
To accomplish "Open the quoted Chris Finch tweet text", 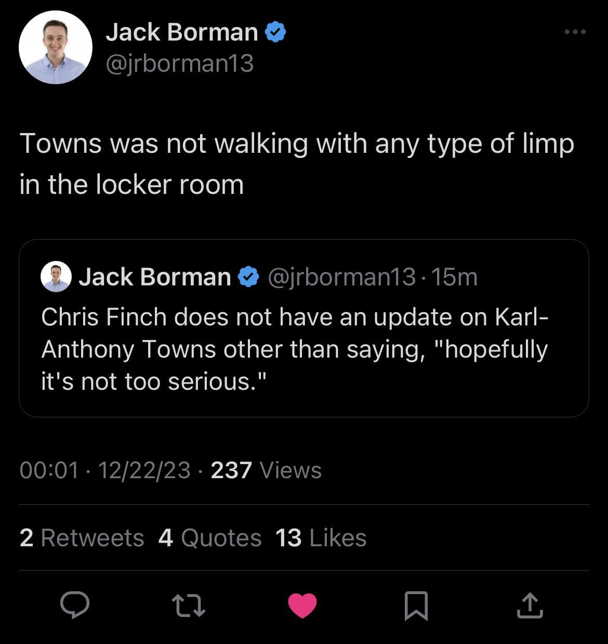I will tap(294, 349).
